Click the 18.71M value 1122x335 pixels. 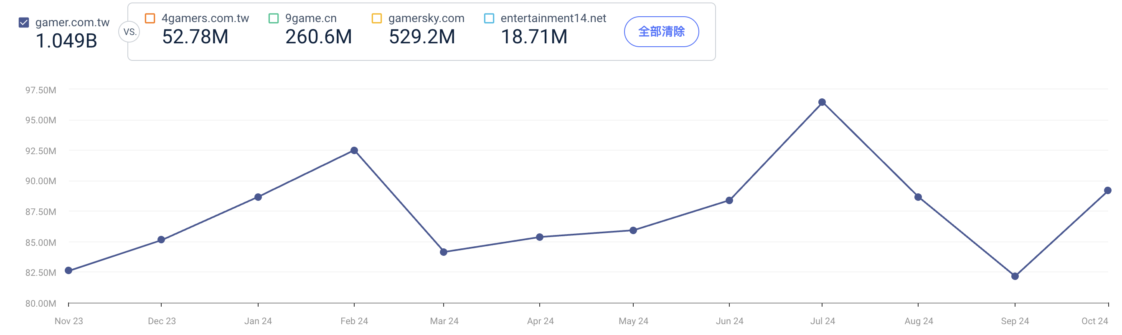[534, 37]
